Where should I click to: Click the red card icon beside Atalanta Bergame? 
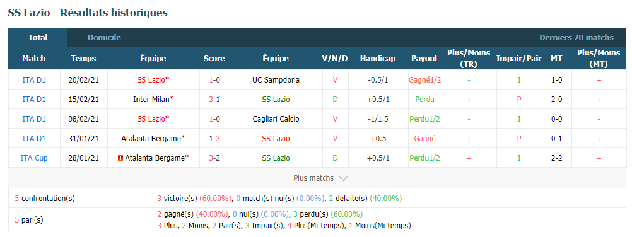120,158
